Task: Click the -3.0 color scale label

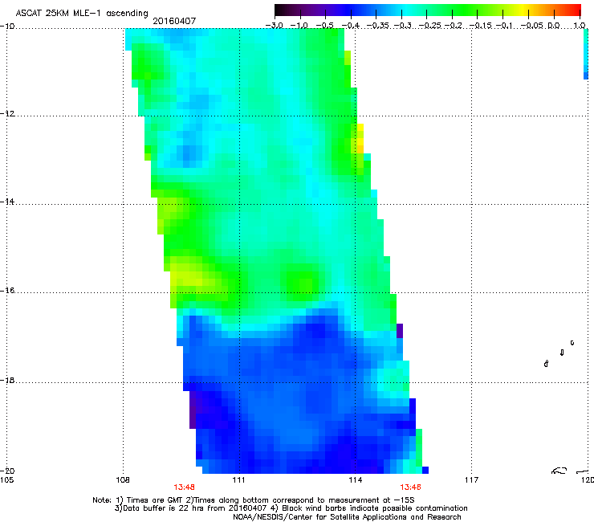Action: click(274, 26)
